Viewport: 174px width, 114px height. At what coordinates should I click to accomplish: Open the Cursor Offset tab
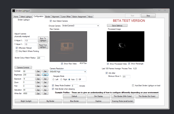pyautogui.click(x=66, y=16)
